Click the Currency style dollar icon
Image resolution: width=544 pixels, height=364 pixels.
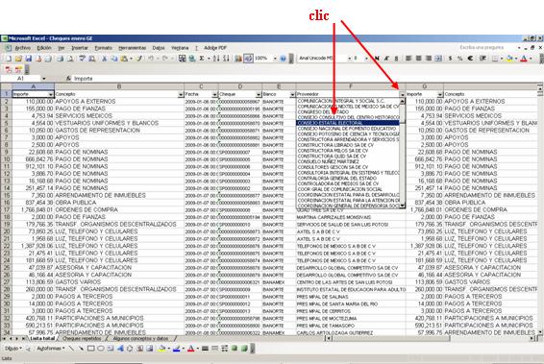(451, 59)
